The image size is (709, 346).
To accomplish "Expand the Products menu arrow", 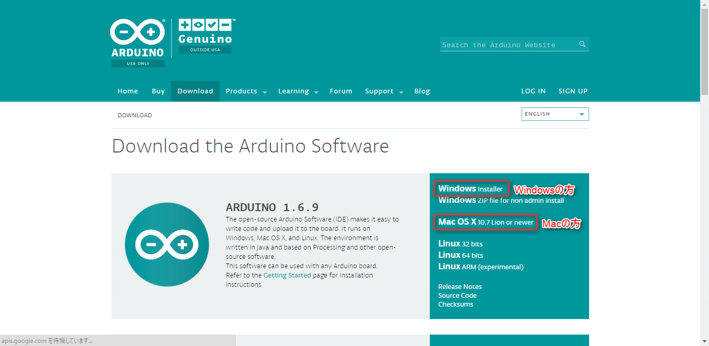I will (264, 92).
